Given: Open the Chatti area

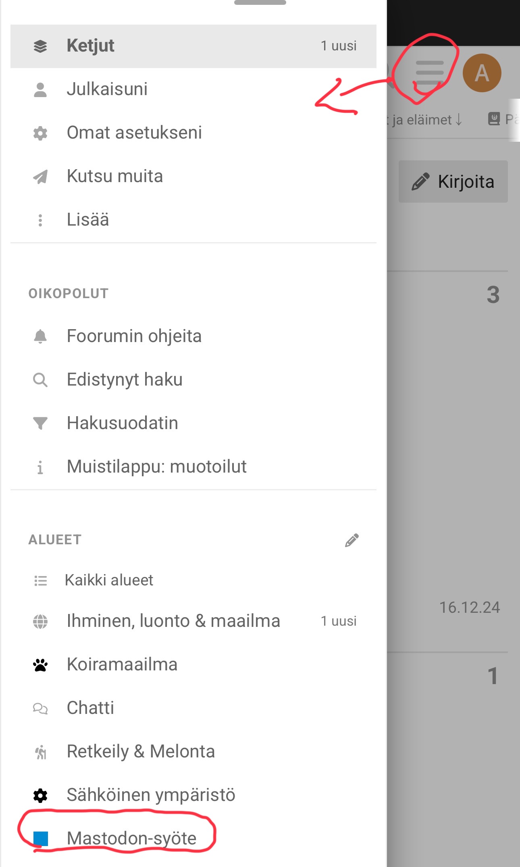Looking at the screenshot, I should (x=90, y=708).
